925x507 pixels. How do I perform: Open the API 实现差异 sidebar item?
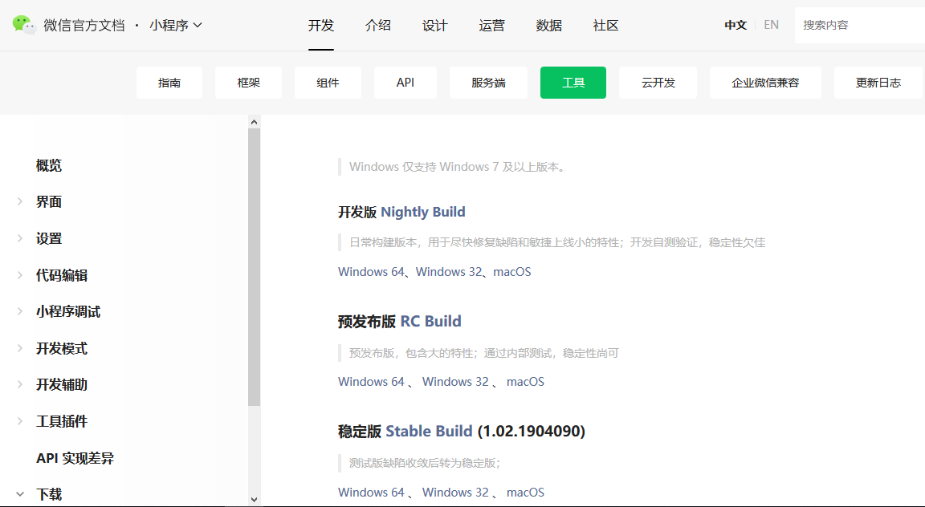pos(74,457)
